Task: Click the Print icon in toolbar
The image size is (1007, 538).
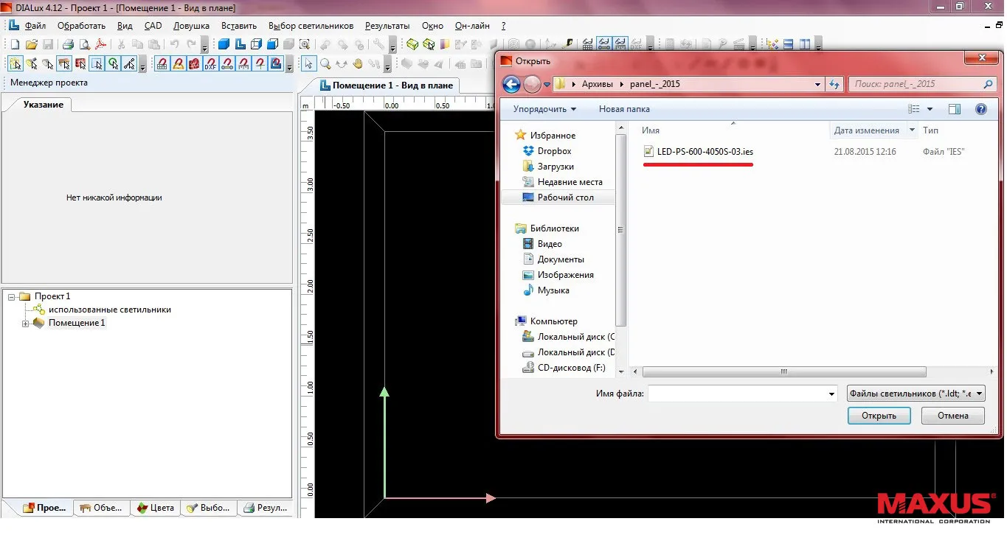Action: 68,44
